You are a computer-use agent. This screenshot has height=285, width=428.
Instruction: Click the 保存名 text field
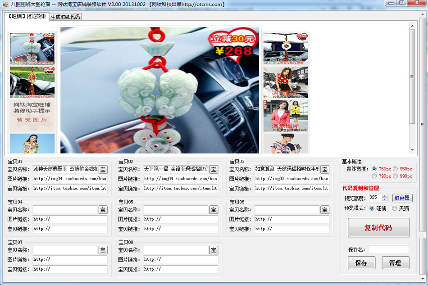[388, 249]
